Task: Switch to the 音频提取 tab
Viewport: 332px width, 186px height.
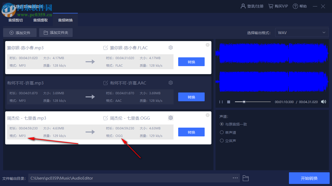Action: (x=40, y=20)
